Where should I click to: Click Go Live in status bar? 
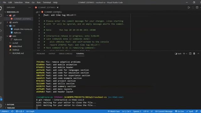click(x=179, y=111)
